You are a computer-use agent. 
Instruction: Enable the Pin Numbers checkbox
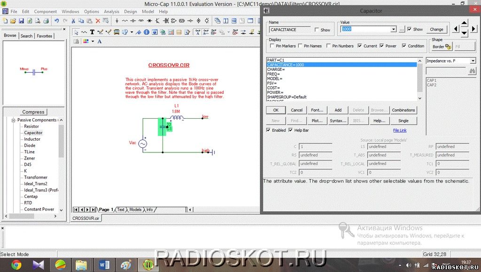tap(328, 45)
